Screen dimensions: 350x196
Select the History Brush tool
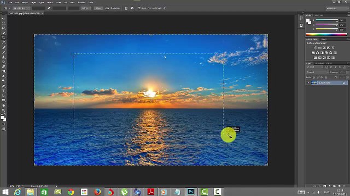[3, 62]
